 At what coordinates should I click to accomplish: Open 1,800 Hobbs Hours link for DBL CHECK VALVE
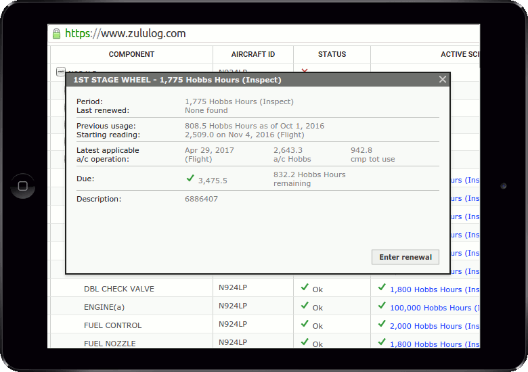(433, 289)
